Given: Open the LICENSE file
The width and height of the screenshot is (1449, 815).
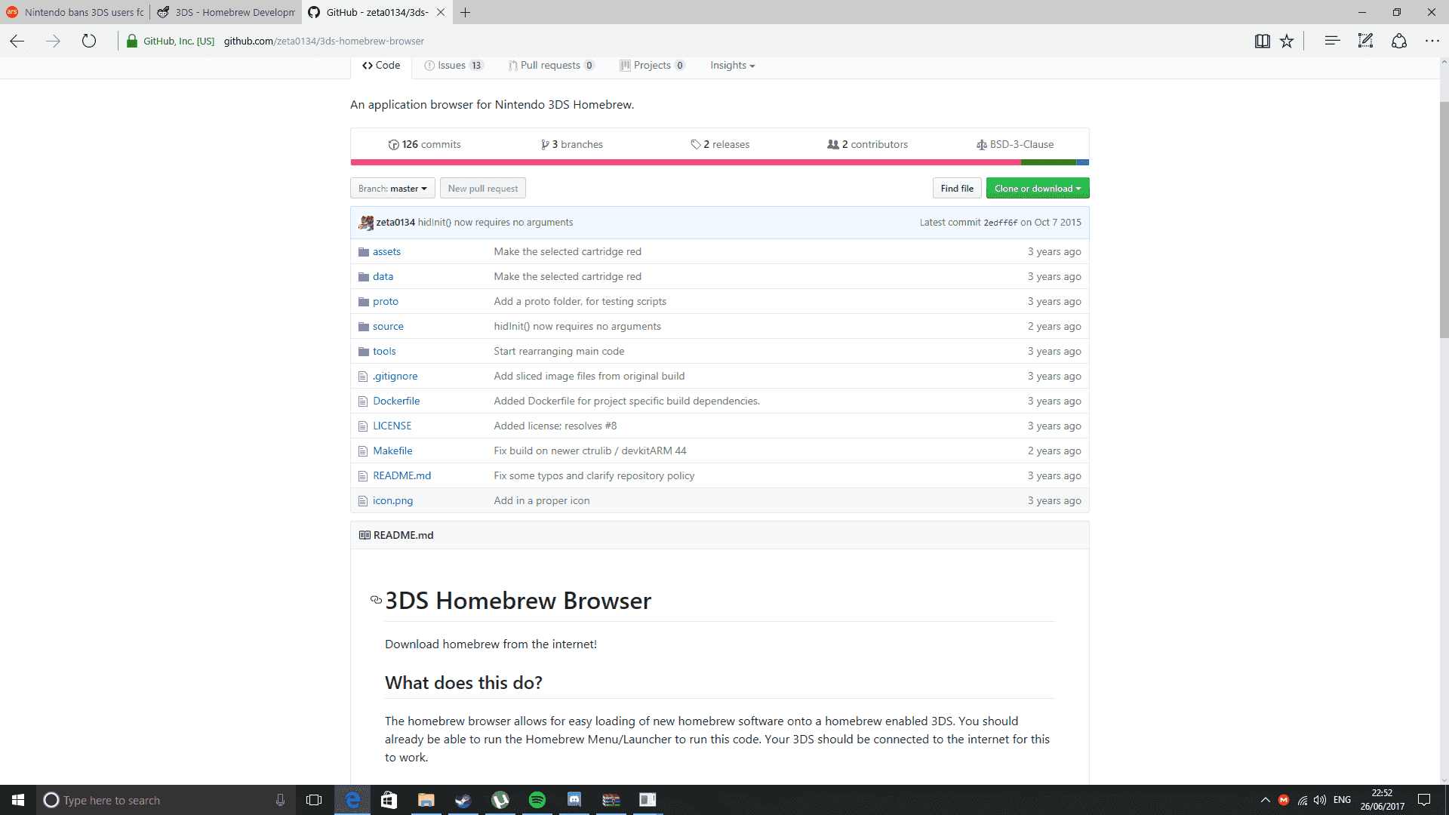Looking at the screenshot, I should point(392,426).
